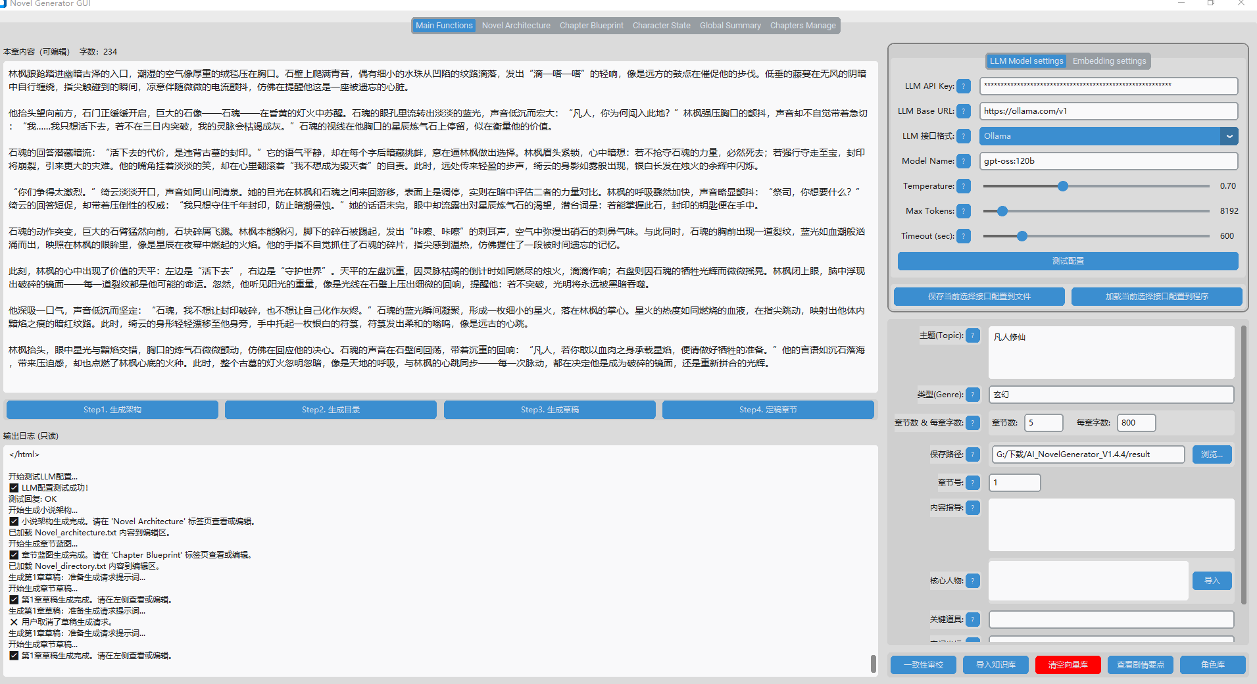Open the Chapter Blueprint tab
1257x684 pixels.
coord(591,26)
